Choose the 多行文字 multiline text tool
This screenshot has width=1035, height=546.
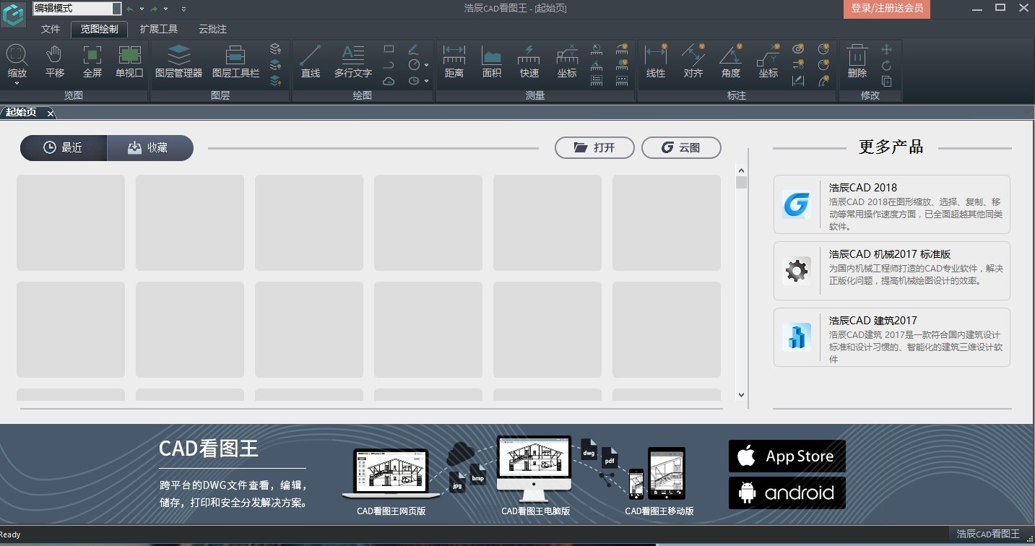point(353,61)
